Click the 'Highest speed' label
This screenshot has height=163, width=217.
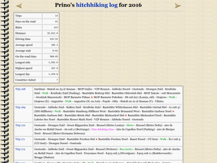coord(24,68)
